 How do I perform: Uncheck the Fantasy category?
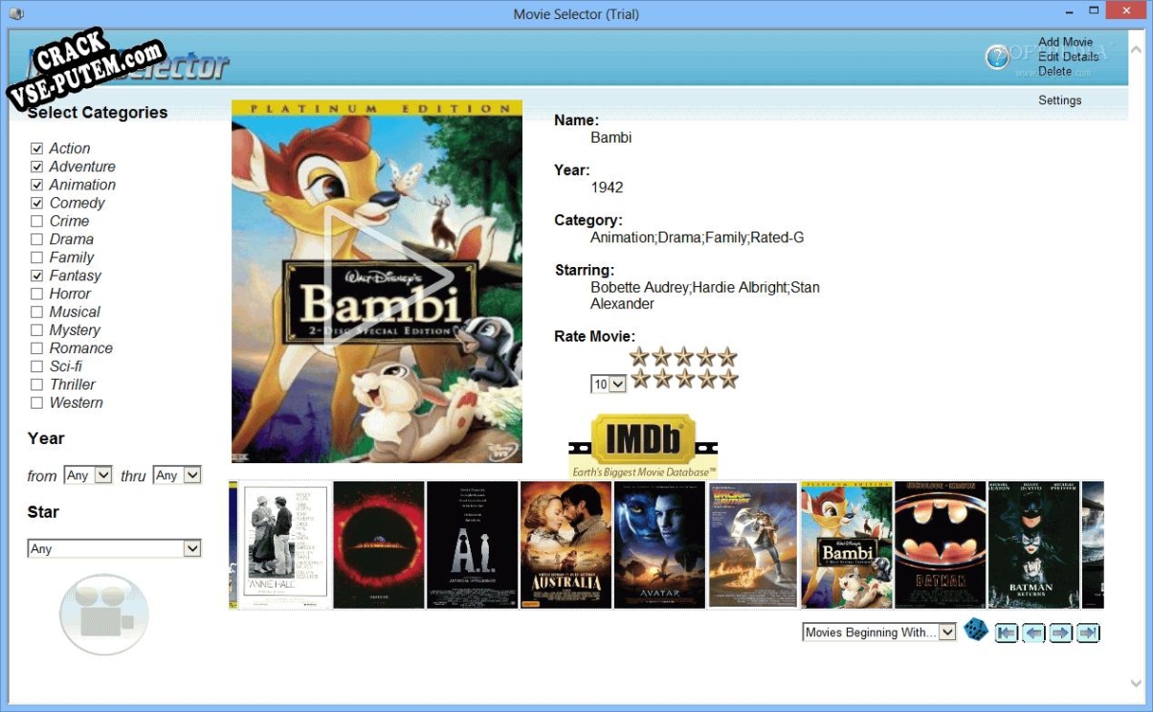[37, 276]
